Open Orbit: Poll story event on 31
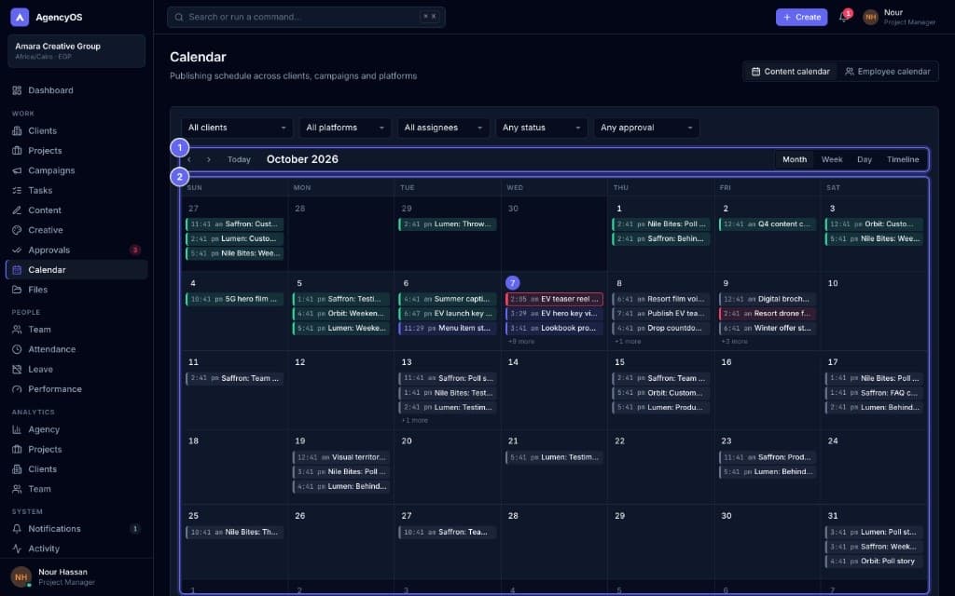 click(874, 562)
